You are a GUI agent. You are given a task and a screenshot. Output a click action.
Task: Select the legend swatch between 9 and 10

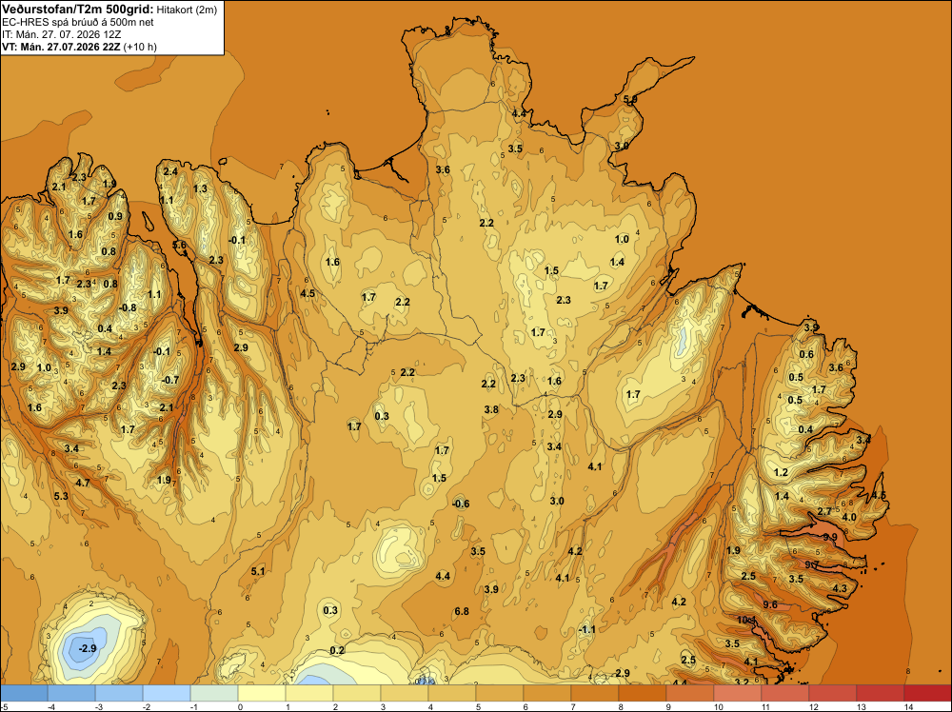(689, 693)
